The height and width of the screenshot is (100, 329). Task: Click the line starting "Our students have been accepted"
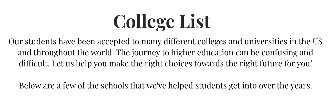165,42
